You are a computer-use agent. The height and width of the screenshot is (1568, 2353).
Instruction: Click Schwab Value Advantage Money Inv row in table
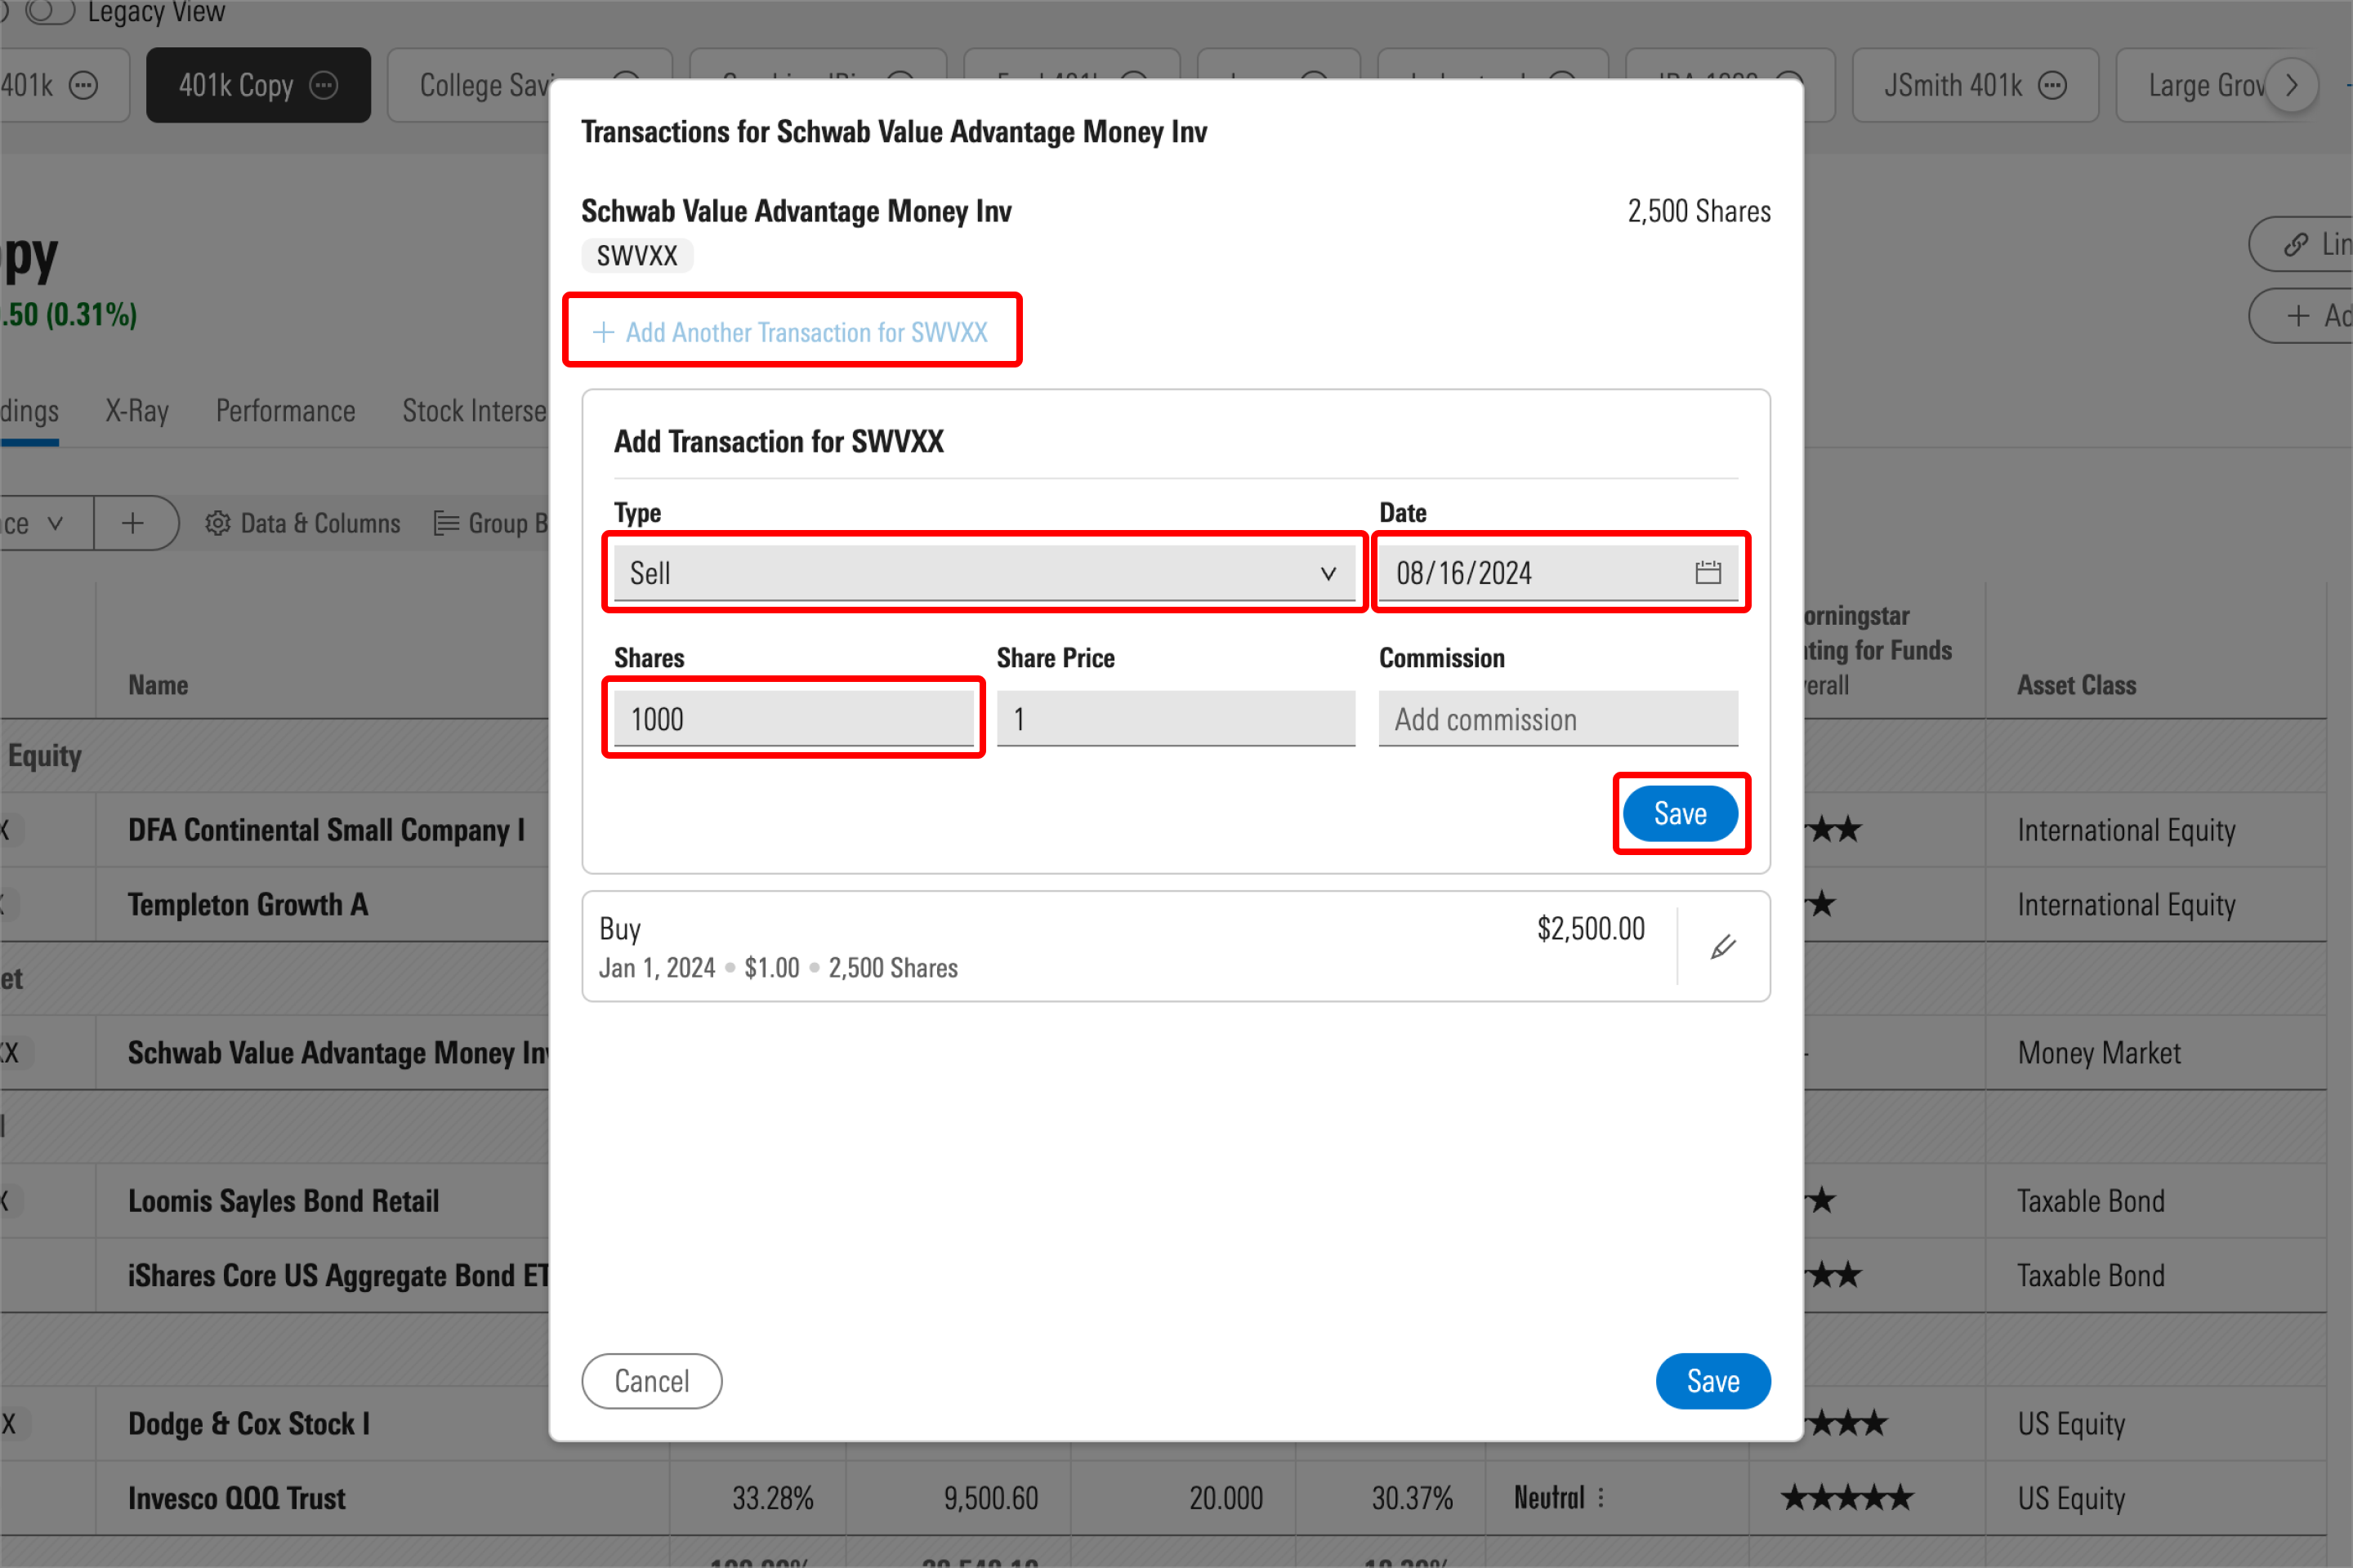pos(338,1052)
